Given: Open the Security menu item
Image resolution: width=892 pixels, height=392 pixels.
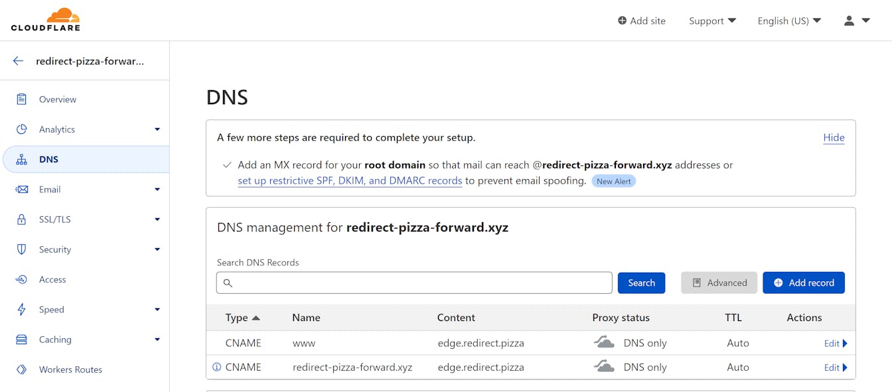Looking at the screenshot, I should pyautogui.click(x=55, y=249).
